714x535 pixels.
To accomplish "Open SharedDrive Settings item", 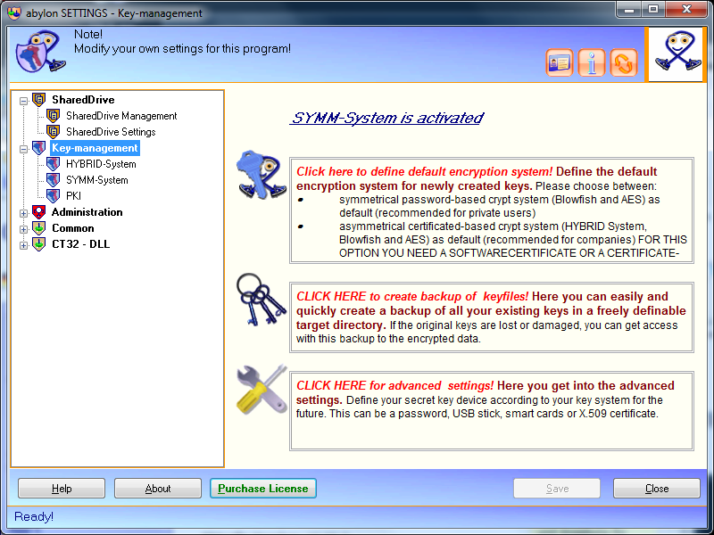I will click(x=111, y=132).
